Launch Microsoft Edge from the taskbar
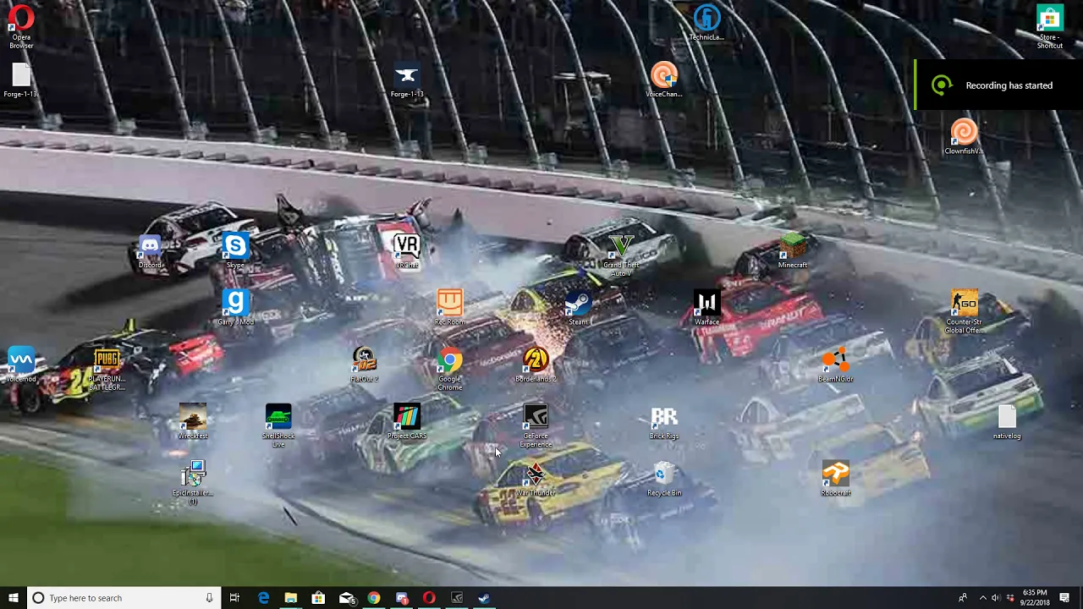1083x609 pixels. (x=263, y=598)
